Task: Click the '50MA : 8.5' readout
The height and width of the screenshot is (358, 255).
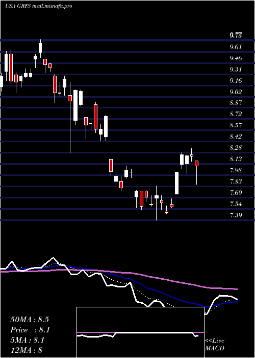Action: click(30, 320)
